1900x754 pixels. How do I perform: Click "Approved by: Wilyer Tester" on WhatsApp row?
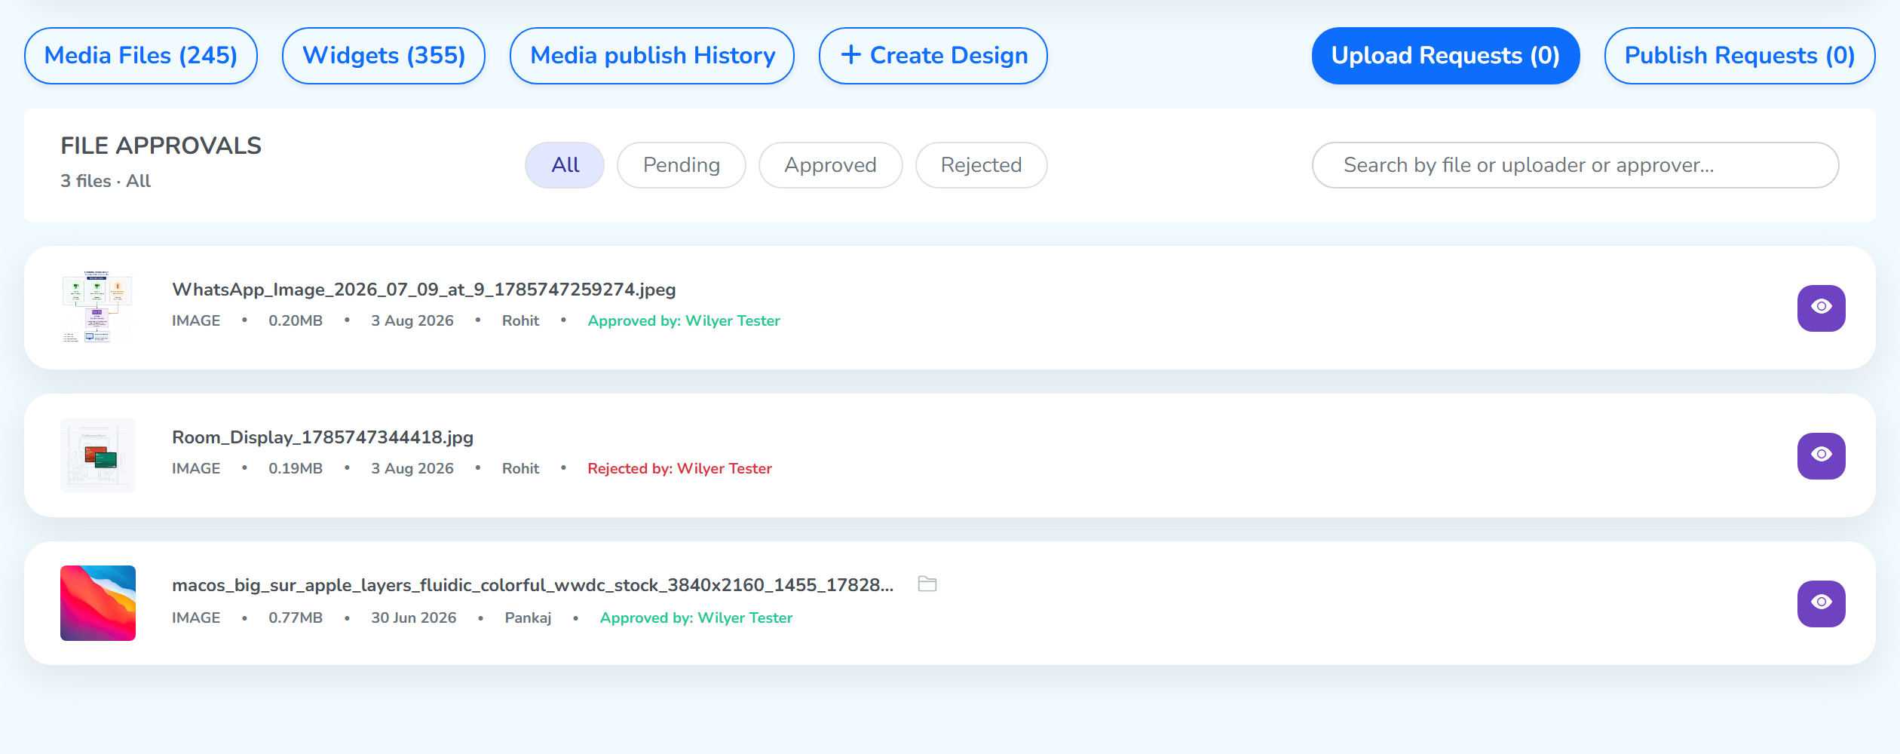coord(684,320)
